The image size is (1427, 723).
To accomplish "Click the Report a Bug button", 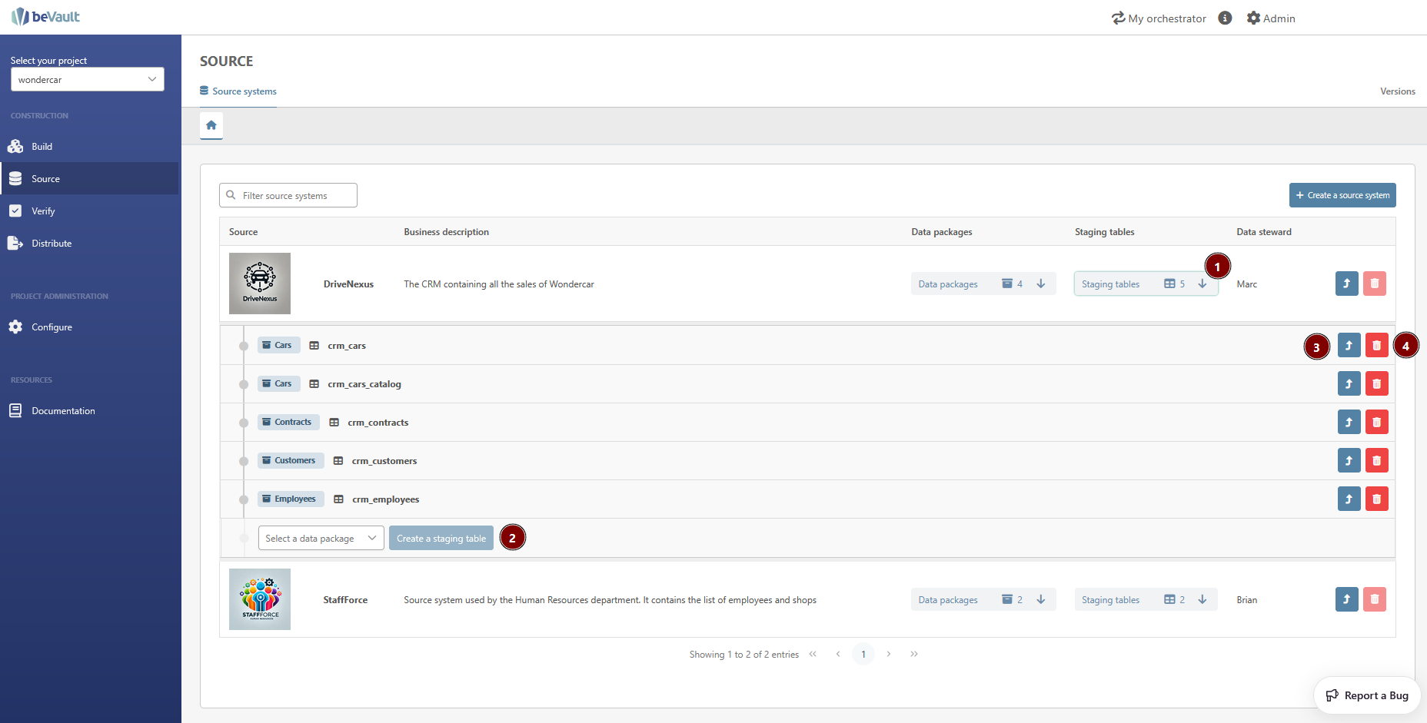I will pyautogui.click(x=1367, y=695).
